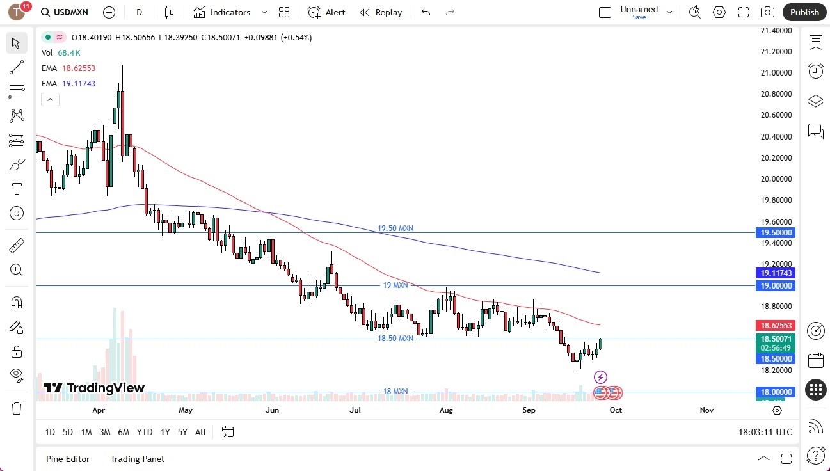
Task: Hide all drawings using the eye toggle
Action: (x=17, y=376)
